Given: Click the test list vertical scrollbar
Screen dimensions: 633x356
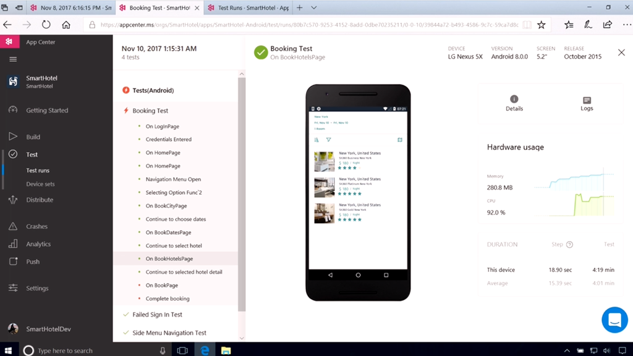Looking at the screenshot, I should [242, 185].
